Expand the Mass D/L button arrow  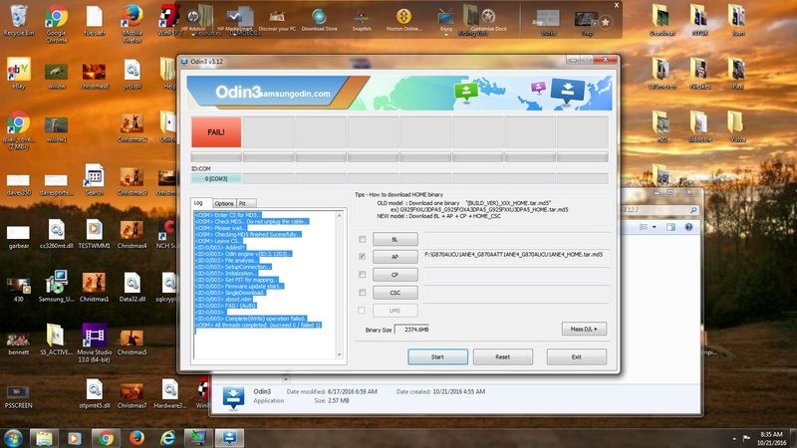pos(584,330)
